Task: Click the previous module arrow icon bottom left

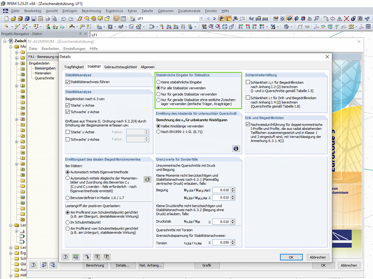Action: point(44,265)
